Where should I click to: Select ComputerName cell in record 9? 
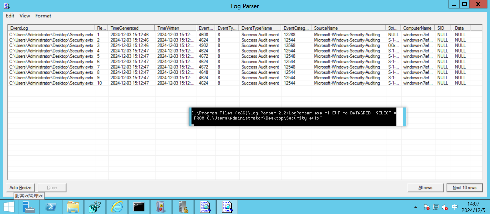click(418, 78)
